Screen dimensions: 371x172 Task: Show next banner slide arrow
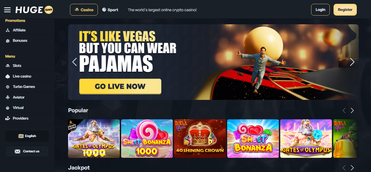352,62
